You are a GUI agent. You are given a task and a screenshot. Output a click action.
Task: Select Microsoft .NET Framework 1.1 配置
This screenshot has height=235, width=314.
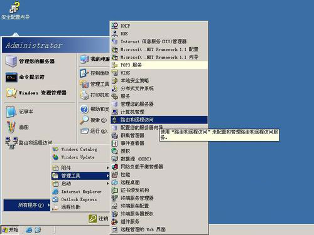159,50
